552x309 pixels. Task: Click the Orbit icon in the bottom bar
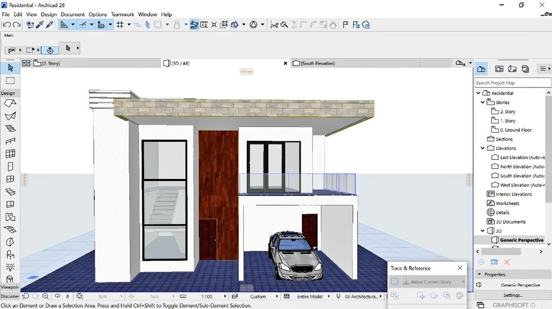57,296
